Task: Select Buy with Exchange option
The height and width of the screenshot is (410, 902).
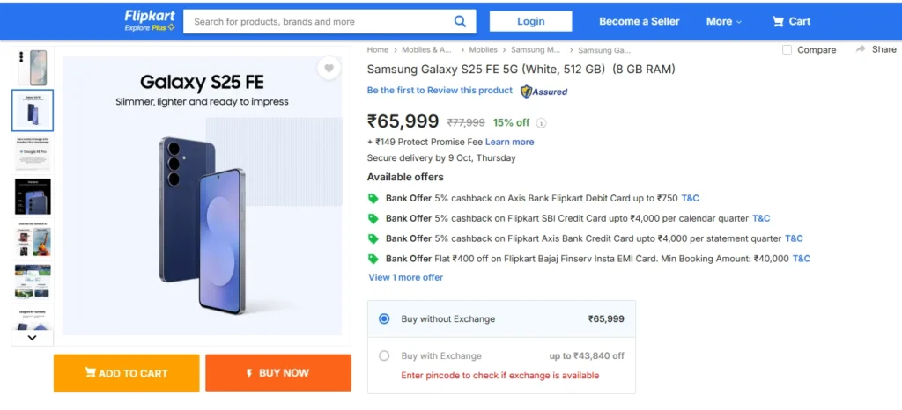Action: click(x=384, y=355)
